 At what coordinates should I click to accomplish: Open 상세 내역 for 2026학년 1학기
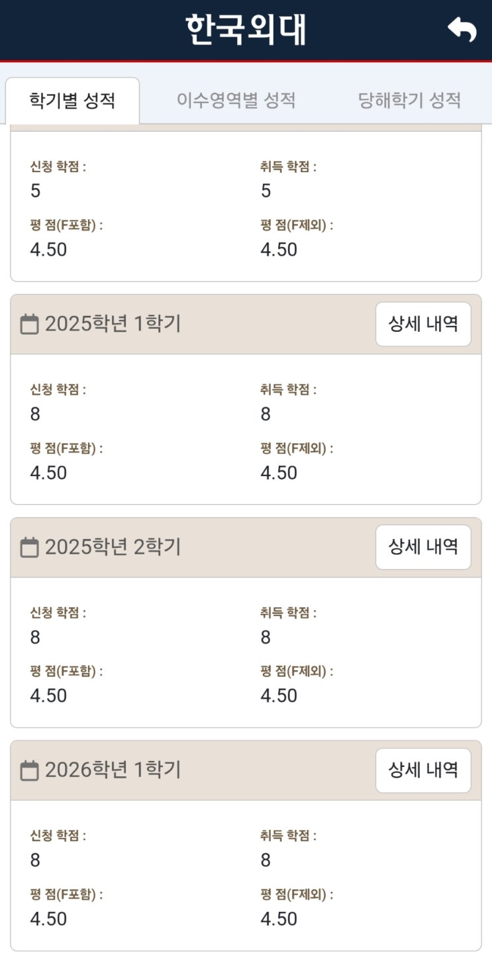(423, 770)
